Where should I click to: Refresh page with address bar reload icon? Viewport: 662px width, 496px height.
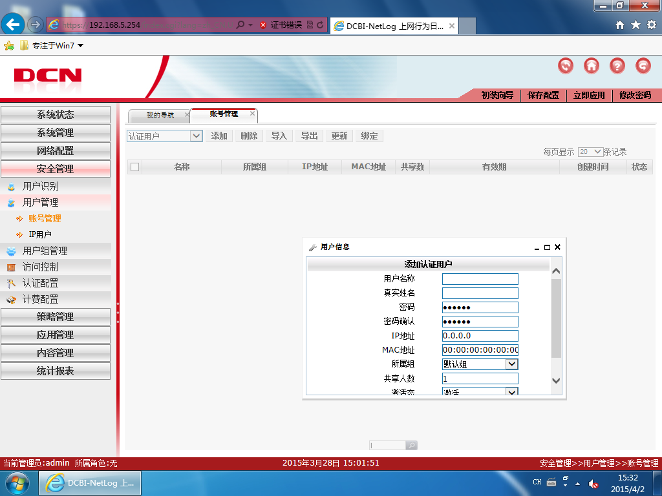click(x=320, y=25)
